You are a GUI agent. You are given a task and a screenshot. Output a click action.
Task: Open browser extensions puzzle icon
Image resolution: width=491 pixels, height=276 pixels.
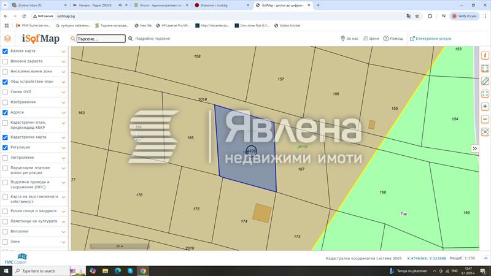tap(430, 16)
